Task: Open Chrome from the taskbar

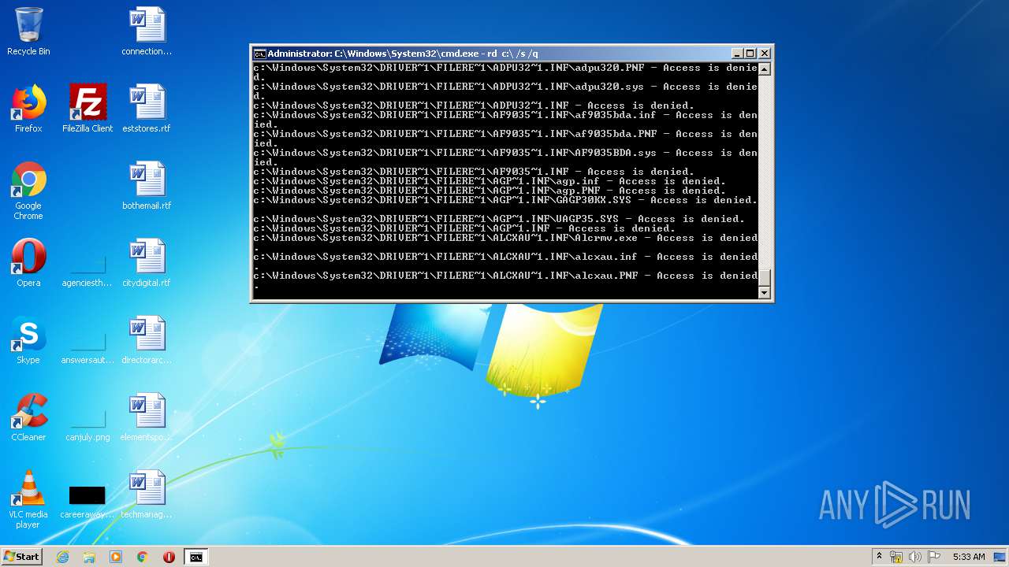Action: 143,557
